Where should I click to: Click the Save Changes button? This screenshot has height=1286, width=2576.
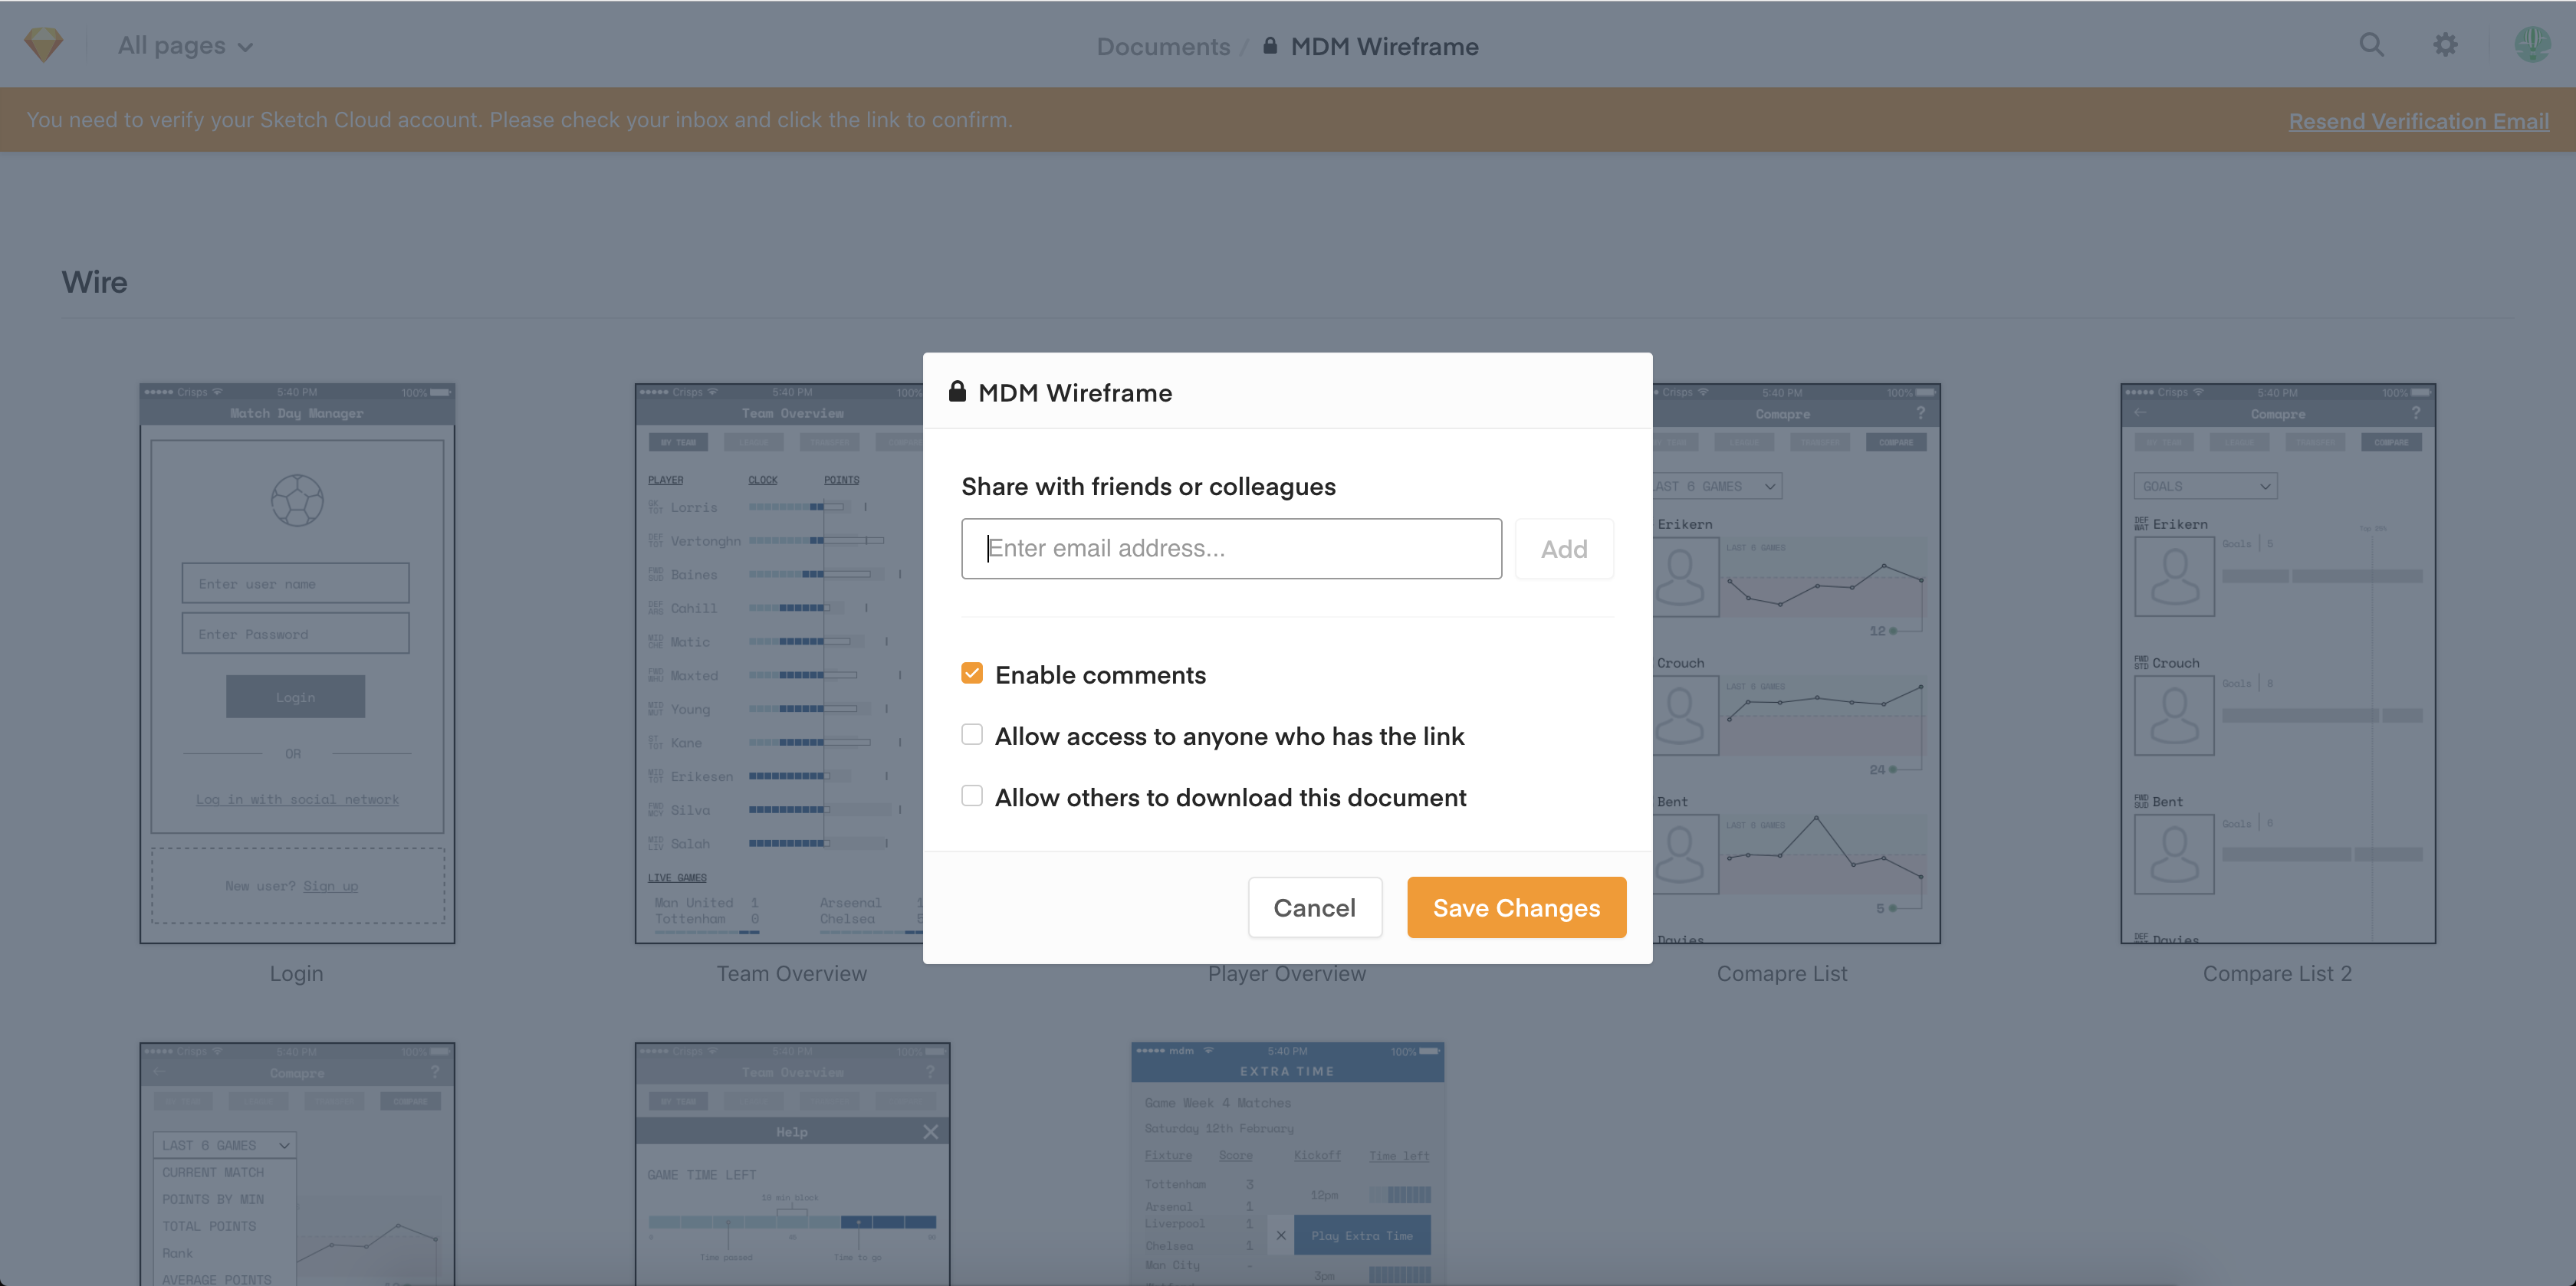1516,907
